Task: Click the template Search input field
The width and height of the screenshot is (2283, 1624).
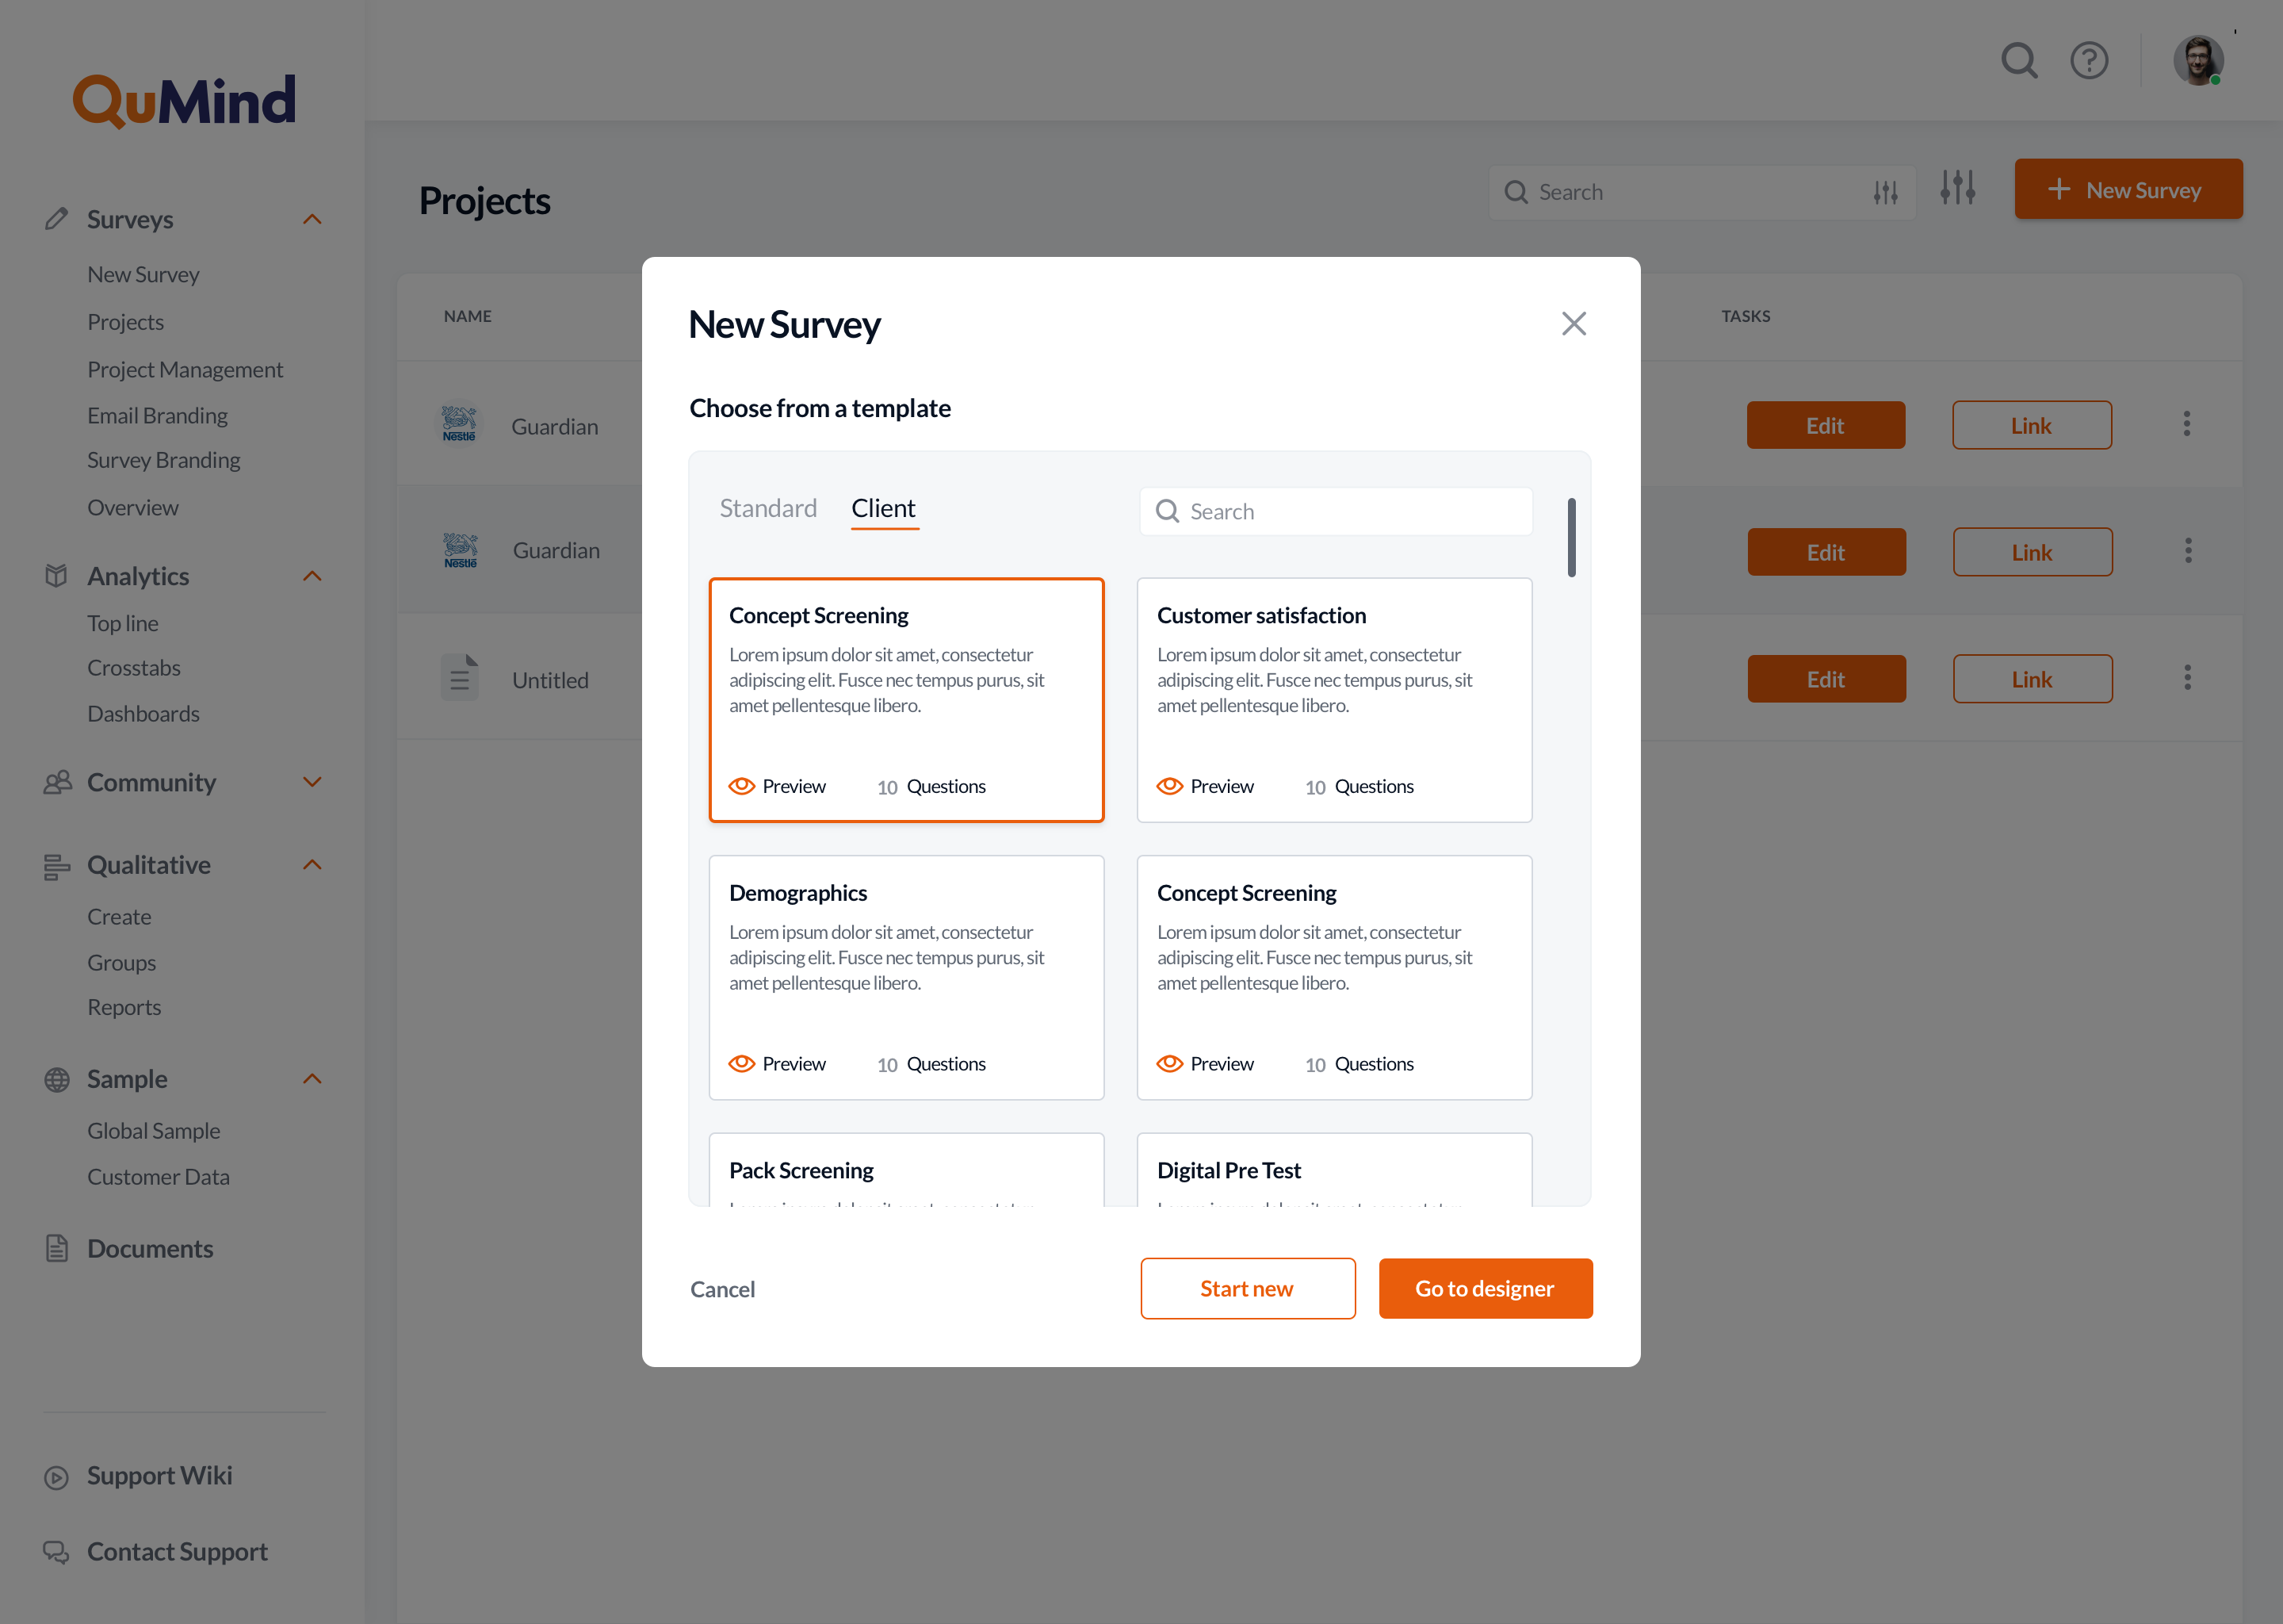Action: 1337,511
